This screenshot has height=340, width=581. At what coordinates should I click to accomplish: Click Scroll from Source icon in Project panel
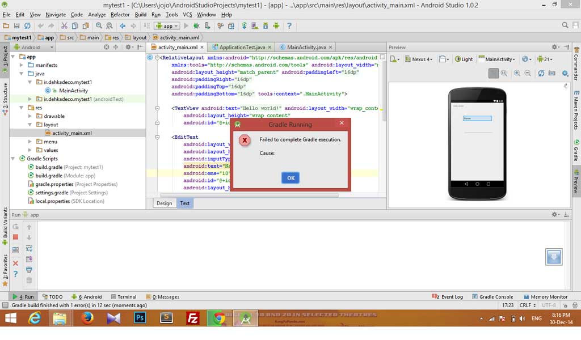coord(107,47)
